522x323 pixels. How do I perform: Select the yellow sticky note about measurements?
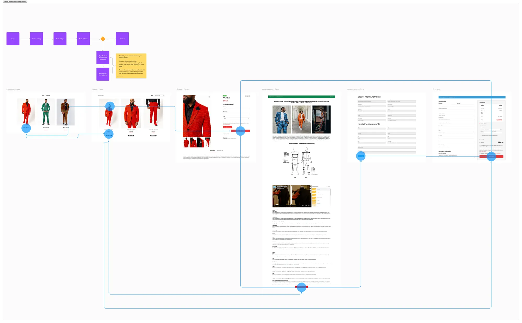(131, 66)
